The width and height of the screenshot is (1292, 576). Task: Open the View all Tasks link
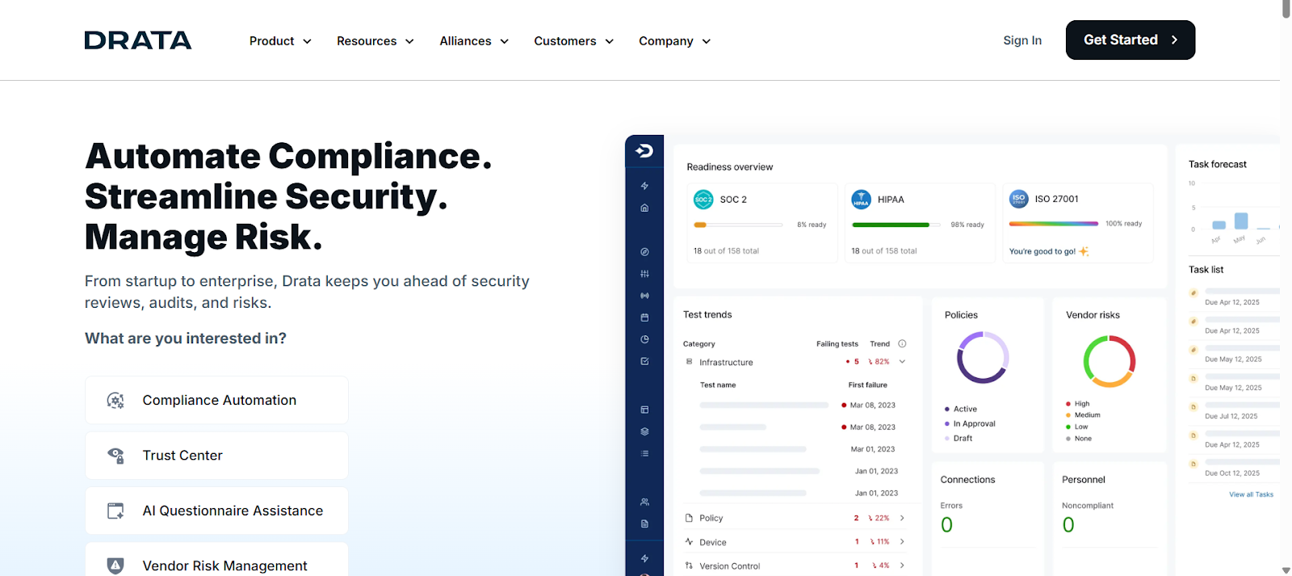tap(1251, 494)
